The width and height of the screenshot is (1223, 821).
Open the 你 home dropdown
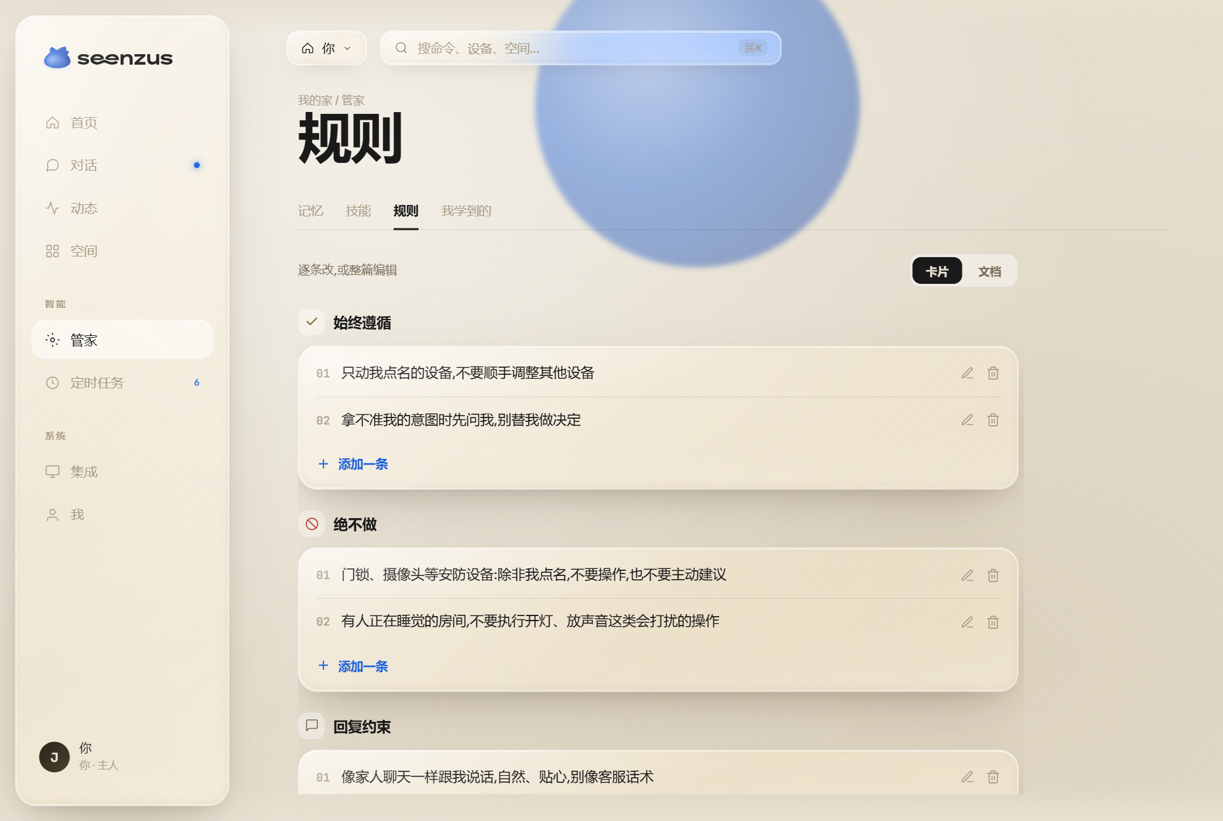point(327,48)
